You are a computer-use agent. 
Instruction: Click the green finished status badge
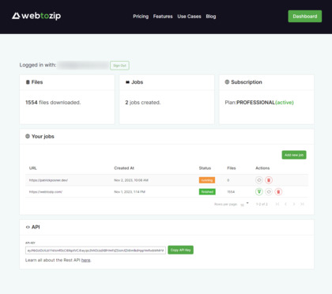tap(207, 192)
